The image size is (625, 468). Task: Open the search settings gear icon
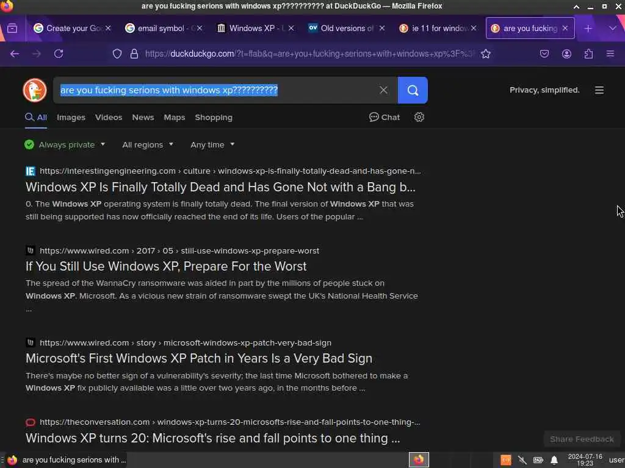(x=419, y=117)
